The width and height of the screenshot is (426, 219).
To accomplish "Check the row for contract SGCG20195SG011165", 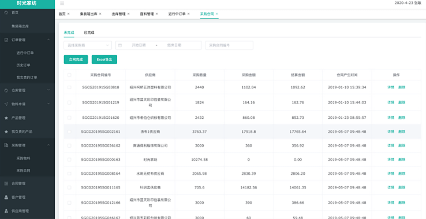I will click(x=69, y=187).
